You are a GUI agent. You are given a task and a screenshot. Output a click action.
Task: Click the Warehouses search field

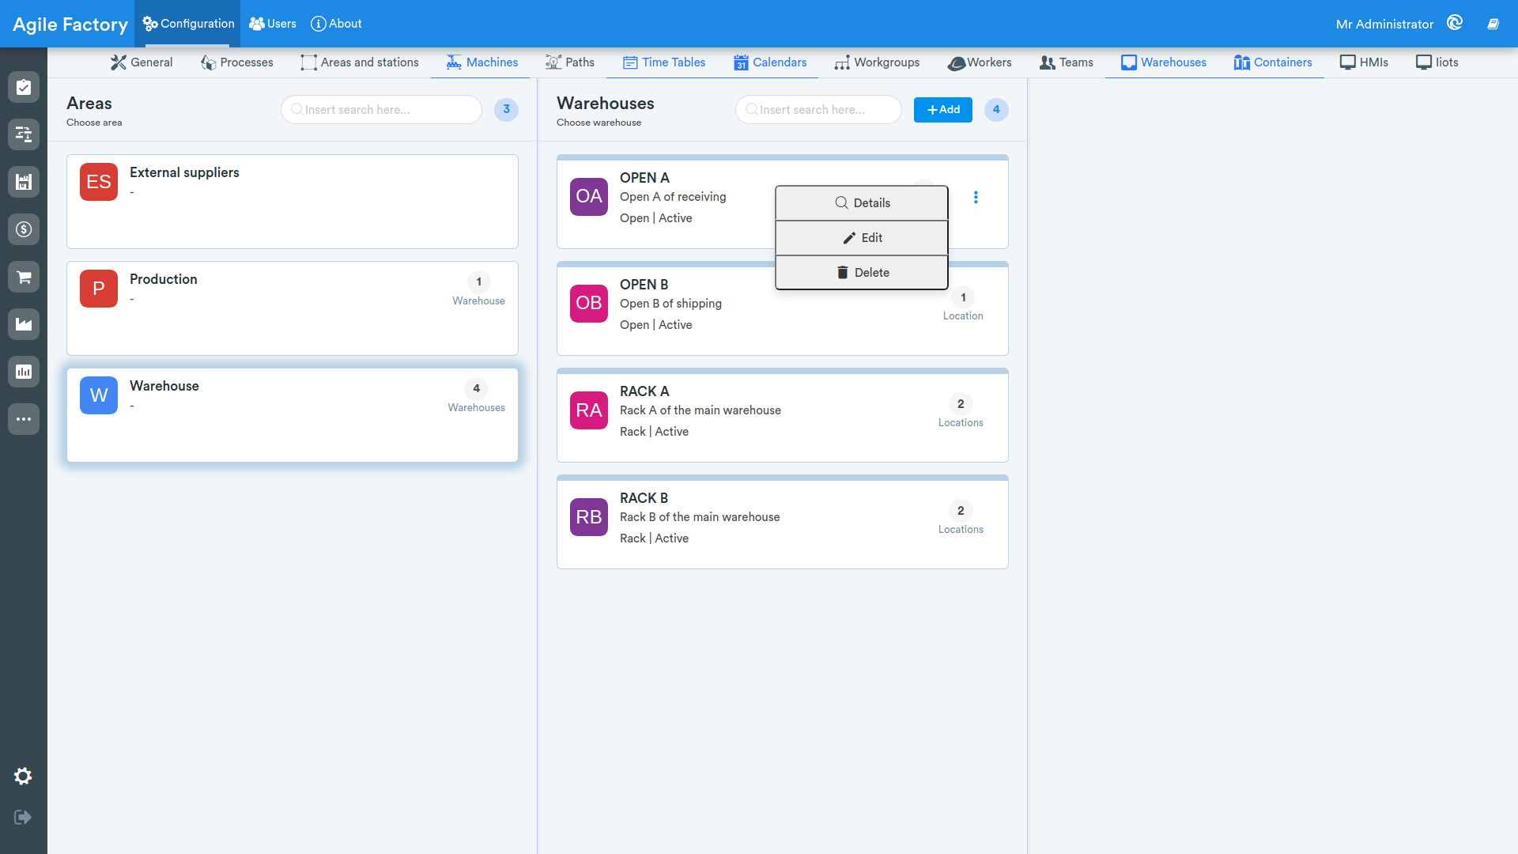(818, 110)
